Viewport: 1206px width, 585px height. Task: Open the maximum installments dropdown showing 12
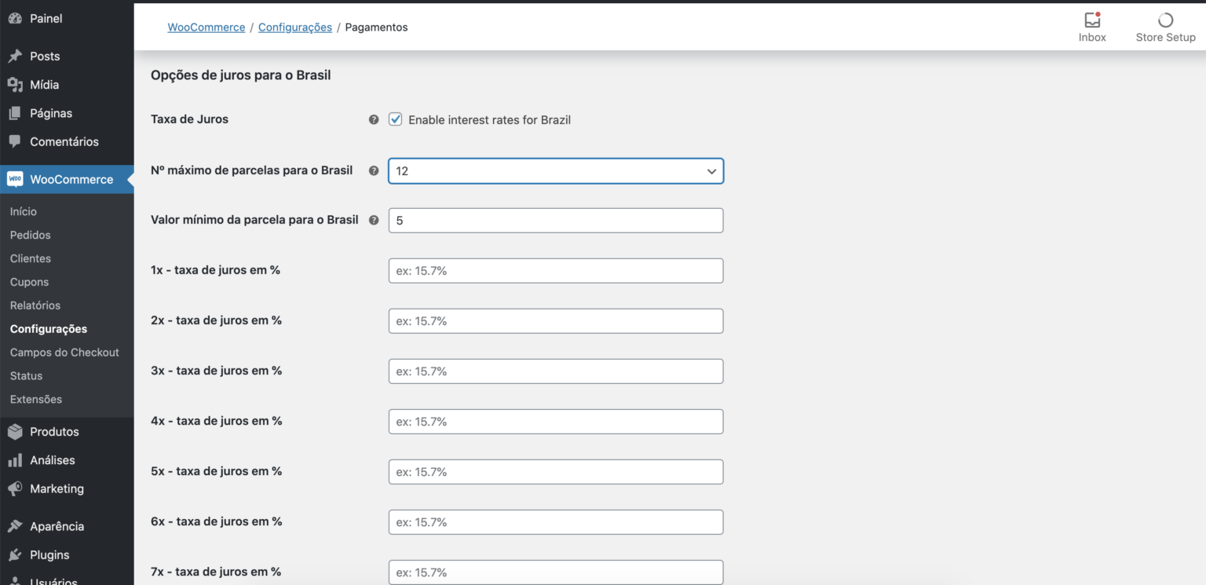pos(556,171)
